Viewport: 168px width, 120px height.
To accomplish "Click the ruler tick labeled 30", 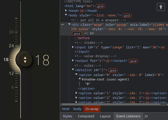I will point(16,32).
